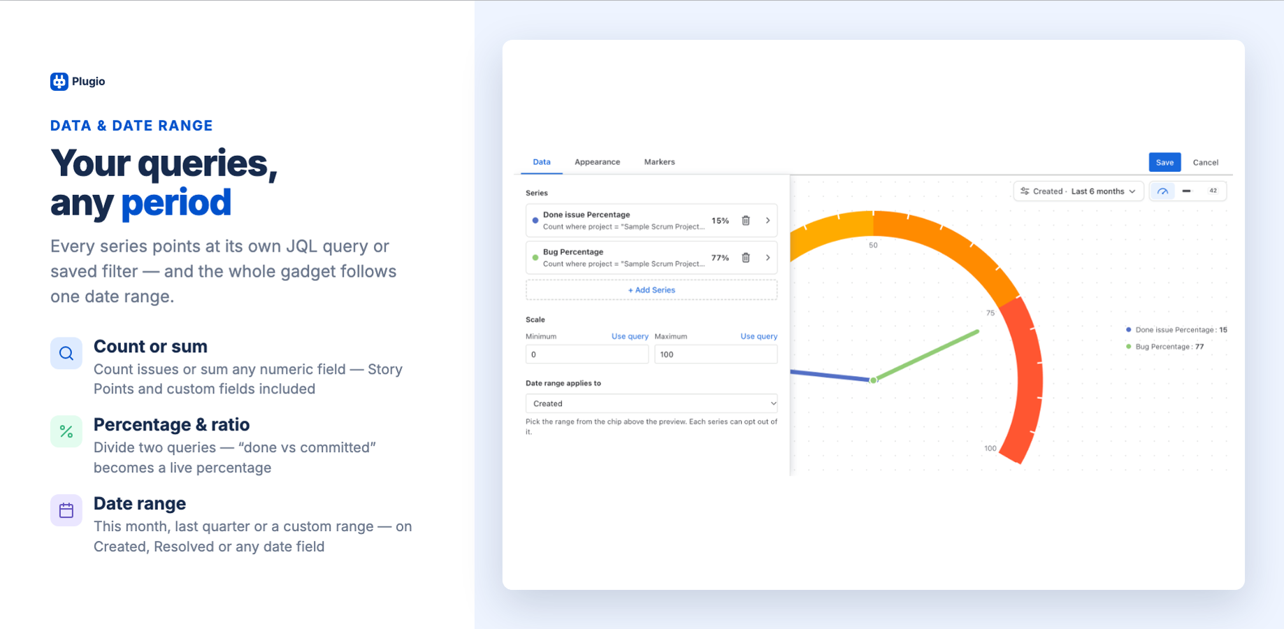Viewport: 1284px width, 629px height.
Task: Switch to the Data tab
Action: pyautogui.click(x=542, y=162)
